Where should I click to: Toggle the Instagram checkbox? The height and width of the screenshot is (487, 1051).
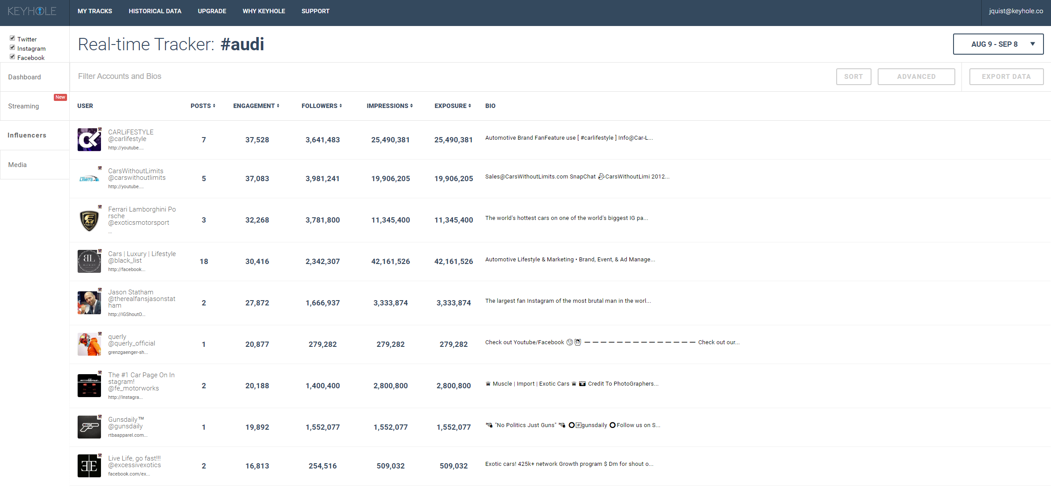tap(12, 48)
